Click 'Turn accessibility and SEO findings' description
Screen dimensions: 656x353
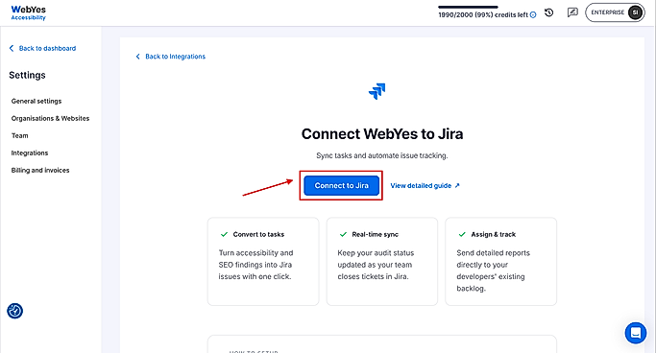coord(255,265)
